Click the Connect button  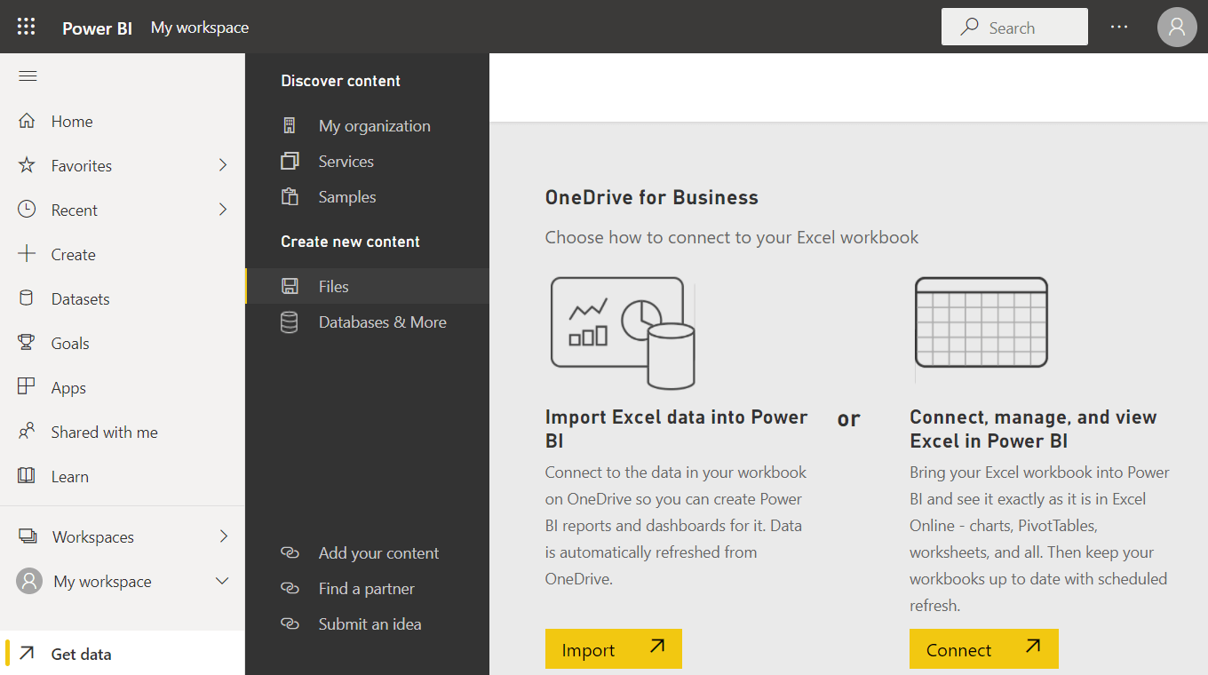(984, 649)
